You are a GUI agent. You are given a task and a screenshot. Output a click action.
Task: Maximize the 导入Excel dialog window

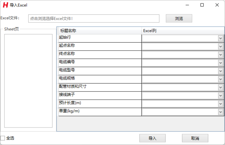(202, 5)
